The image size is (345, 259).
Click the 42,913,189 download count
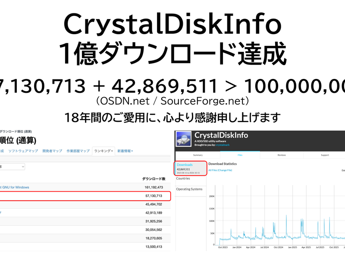(x=154, y=213)
